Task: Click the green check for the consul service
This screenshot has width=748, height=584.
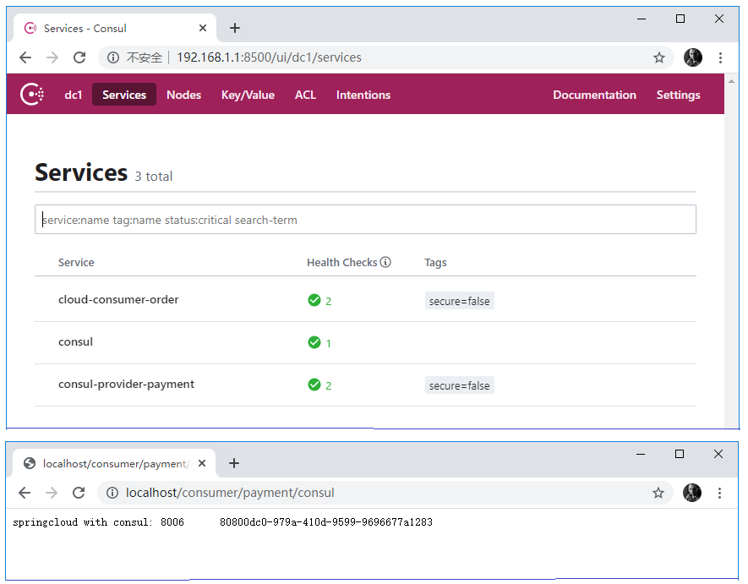Action: click(314, 342)
